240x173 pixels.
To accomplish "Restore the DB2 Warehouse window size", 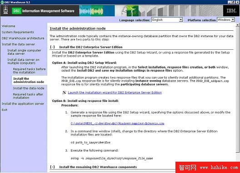I will [233, 2].
